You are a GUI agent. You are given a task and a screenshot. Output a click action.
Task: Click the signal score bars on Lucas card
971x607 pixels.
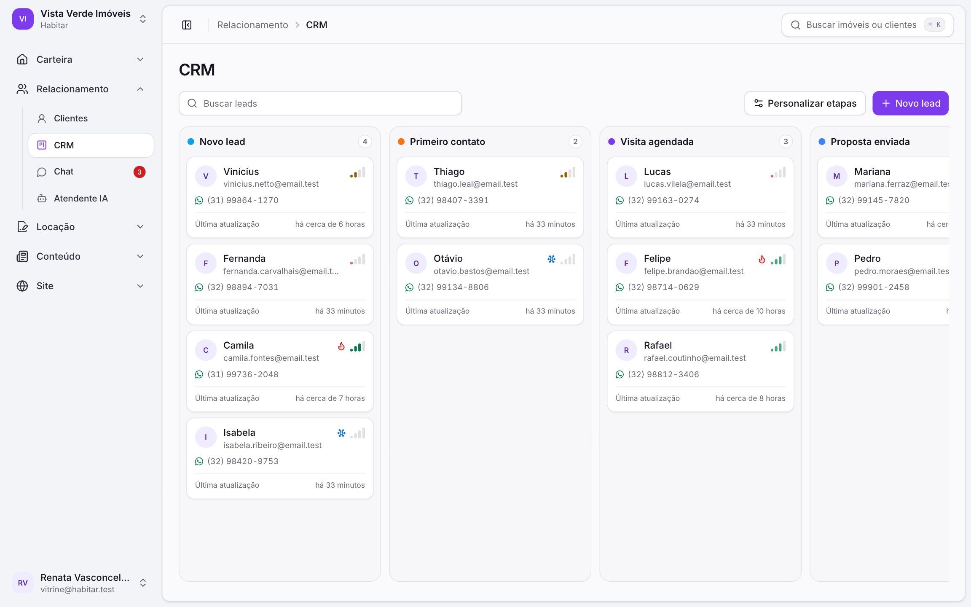click(x=778, y=172)
